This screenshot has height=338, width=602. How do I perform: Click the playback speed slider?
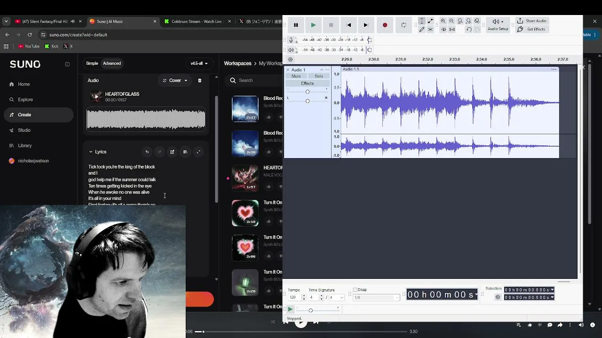click(x=317, y=310)
